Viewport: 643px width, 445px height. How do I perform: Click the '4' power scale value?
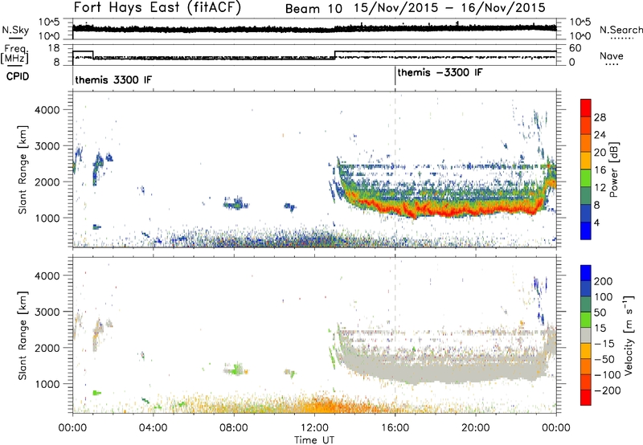coord(596,222)
